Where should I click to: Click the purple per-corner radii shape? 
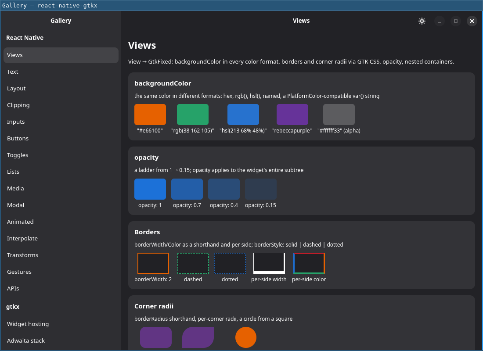point(198,337)
